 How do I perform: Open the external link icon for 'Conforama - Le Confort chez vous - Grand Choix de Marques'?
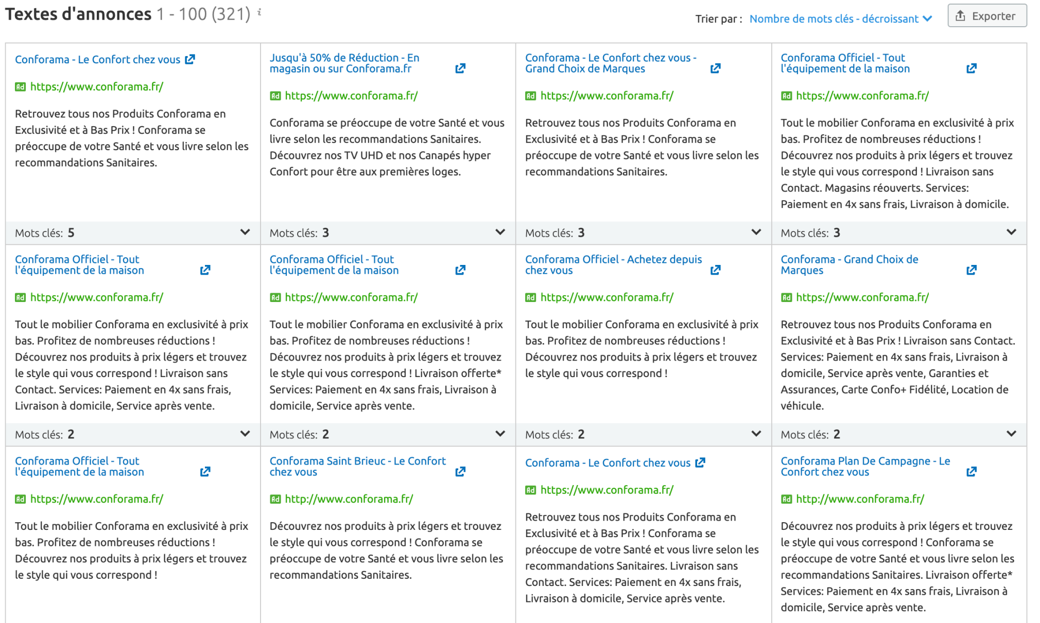pyautogui.click(x=715, y=68)
